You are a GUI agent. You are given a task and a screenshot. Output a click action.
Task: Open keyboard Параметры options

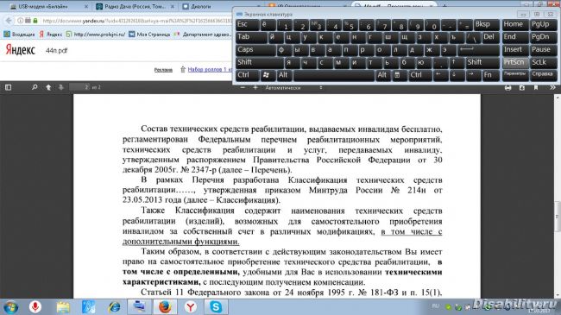coord(515,75)
